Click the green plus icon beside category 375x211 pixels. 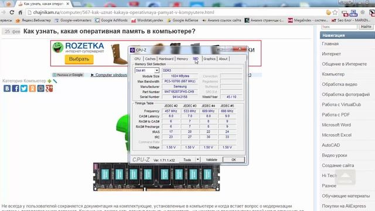point(49,81)
